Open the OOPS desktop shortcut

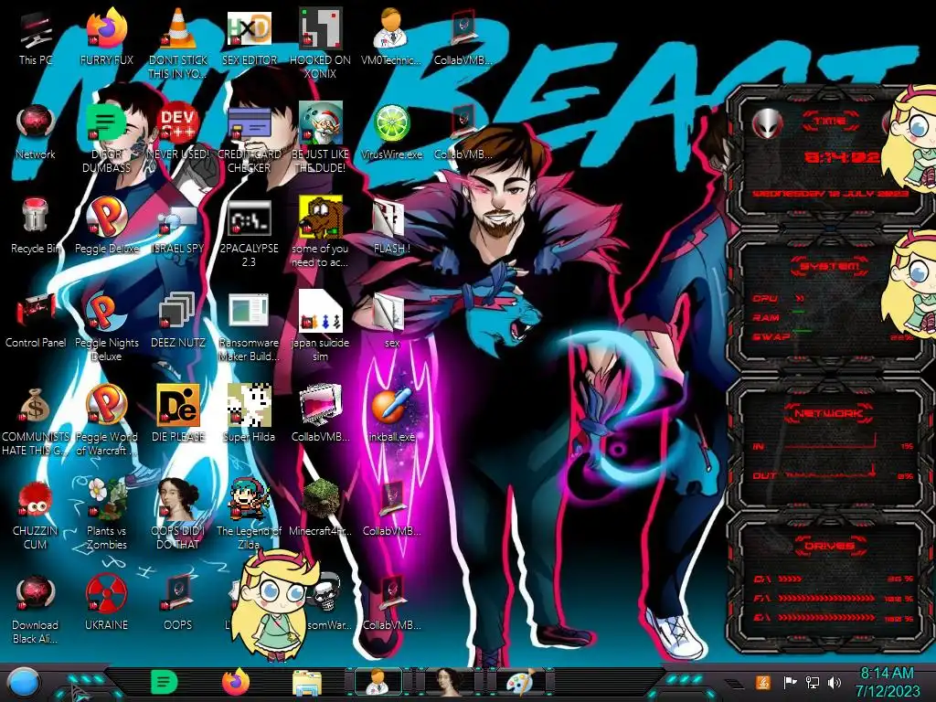pyautogui.click(x=178, y=603)
